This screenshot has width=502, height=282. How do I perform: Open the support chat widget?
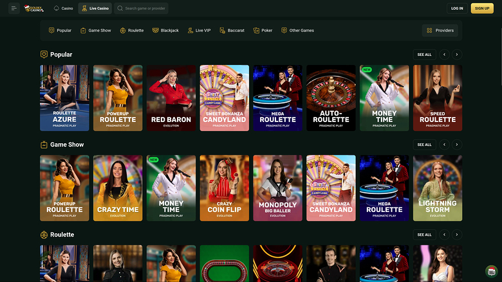[x=492, y=272]
